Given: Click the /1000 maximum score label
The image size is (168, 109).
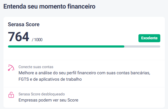Looking at the screenshot, I should [37, 40].
